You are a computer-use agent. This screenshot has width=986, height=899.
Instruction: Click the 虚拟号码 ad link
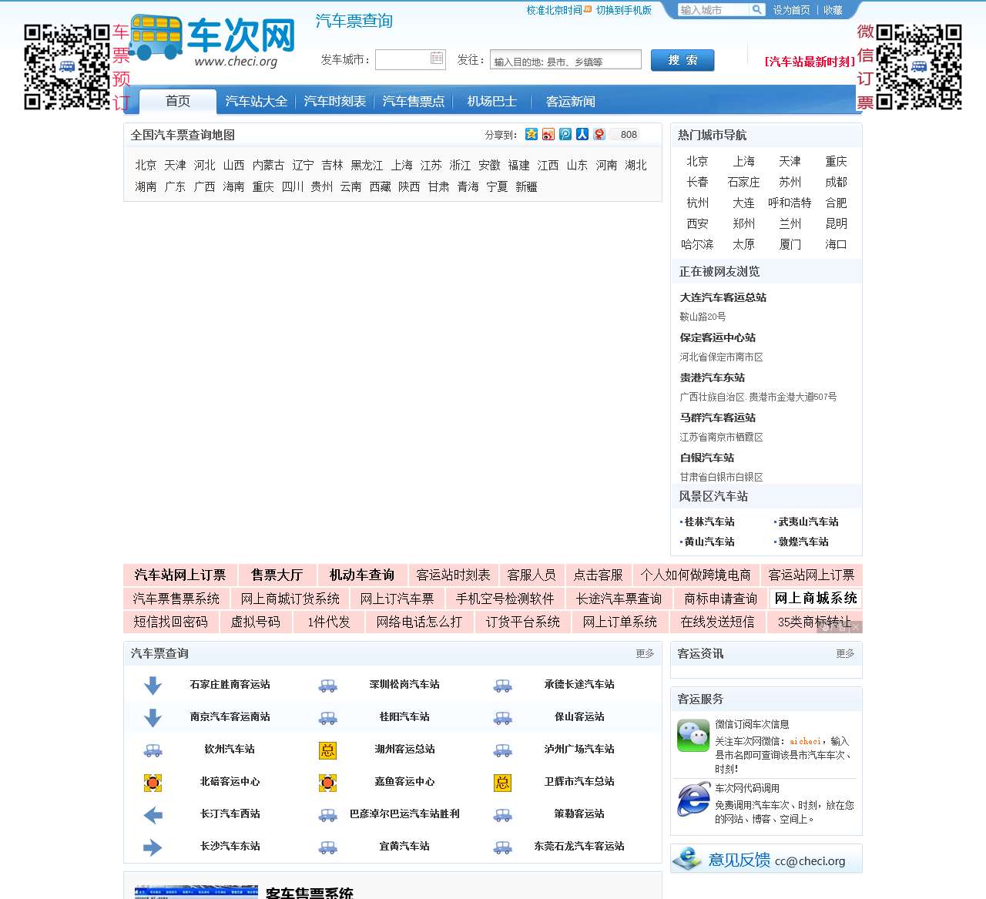[x=256, y=622]
